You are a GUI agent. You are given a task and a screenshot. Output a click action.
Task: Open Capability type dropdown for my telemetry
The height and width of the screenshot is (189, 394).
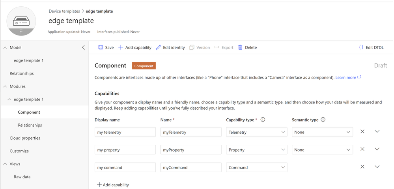pos(256,132)
